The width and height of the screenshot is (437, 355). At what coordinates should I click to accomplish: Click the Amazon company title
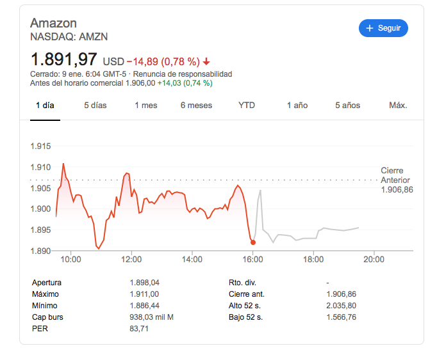pyautogui.click(x=53, y=23)
